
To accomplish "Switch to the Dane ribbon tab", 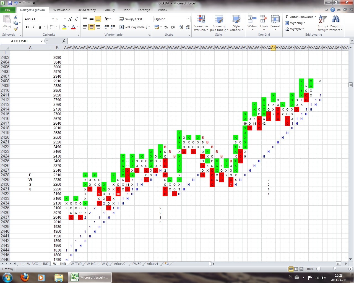I will coord(126,10).
